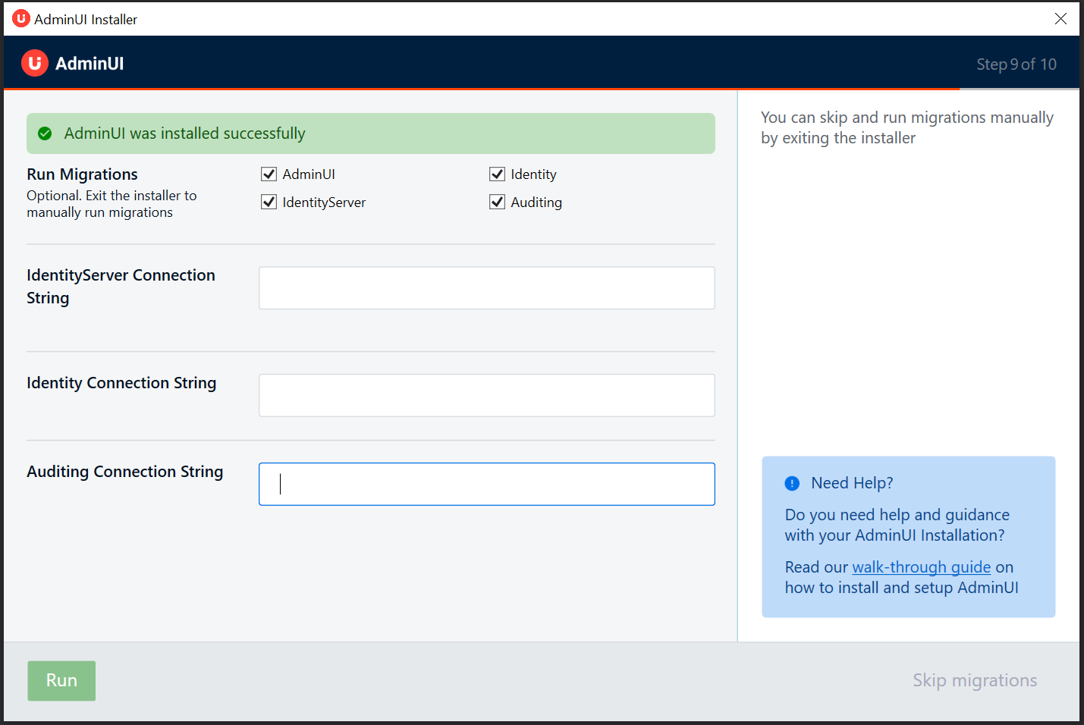Screen dimensions: 1084x725
Task: Toggle the Identity migration checkbox
Action: [498, 174]
